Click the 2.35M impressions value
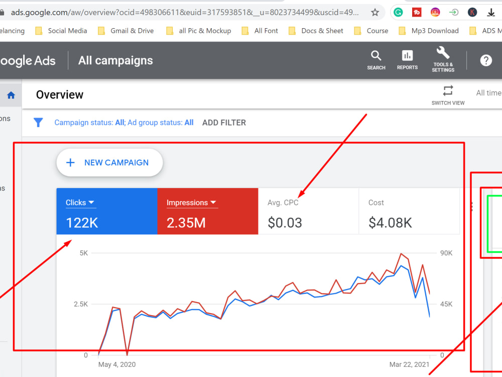502x377 pixels. 186,223
